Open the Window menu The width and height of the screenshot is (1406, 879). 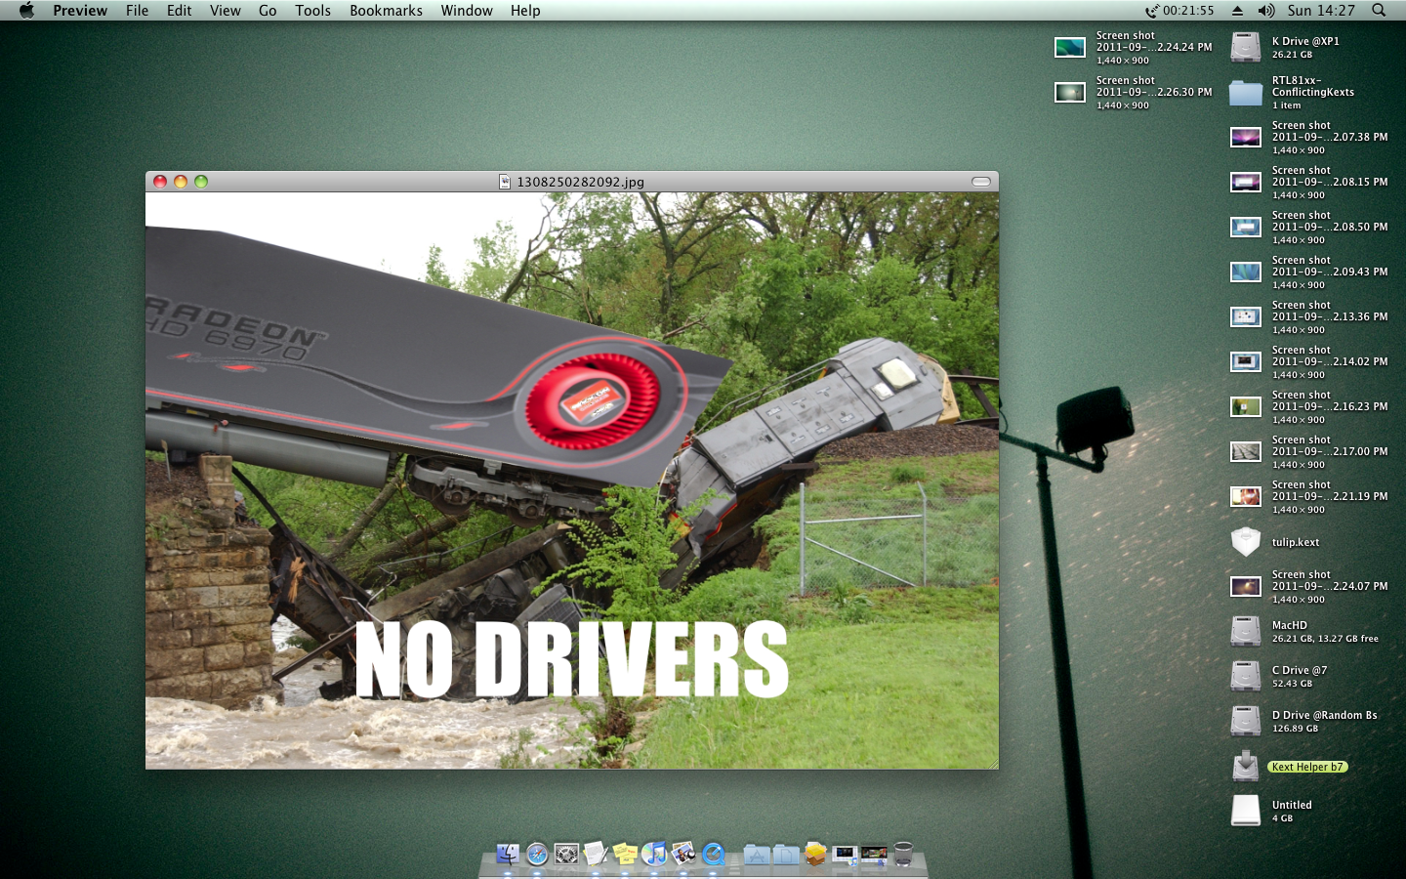[x=467, y=10]
